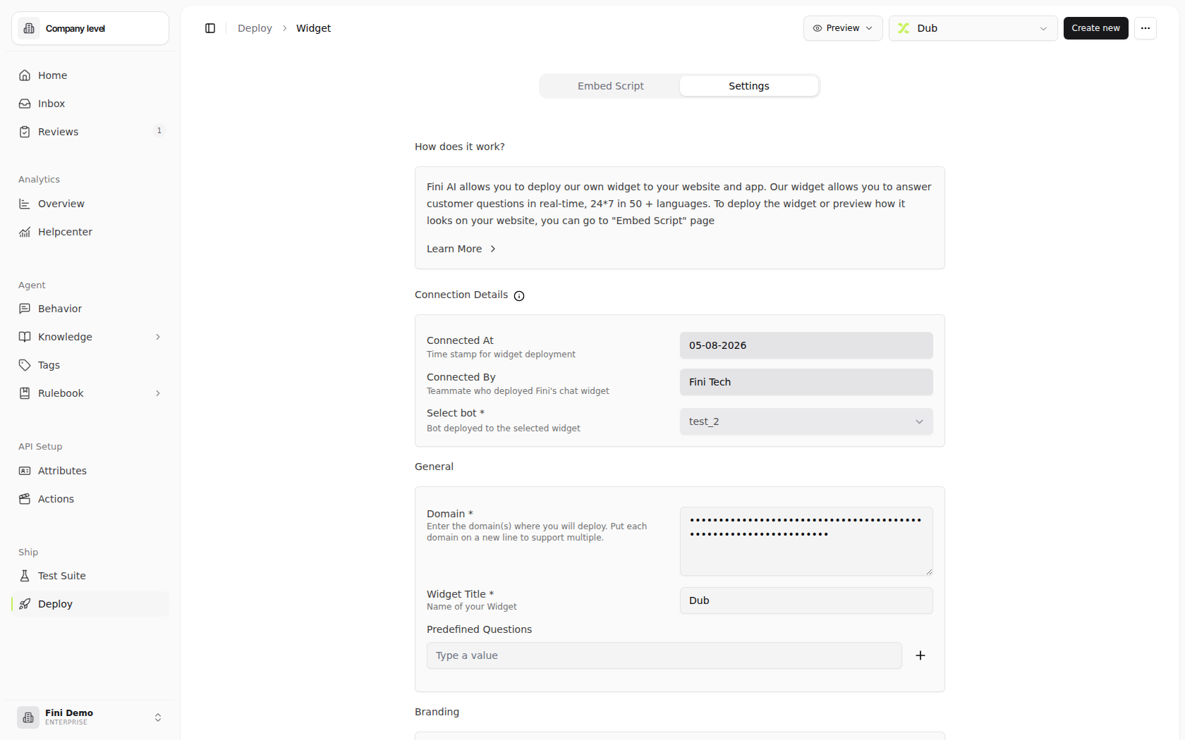1185x740 pixels.
Task: Go to Reviews
Action: point(90,132)
